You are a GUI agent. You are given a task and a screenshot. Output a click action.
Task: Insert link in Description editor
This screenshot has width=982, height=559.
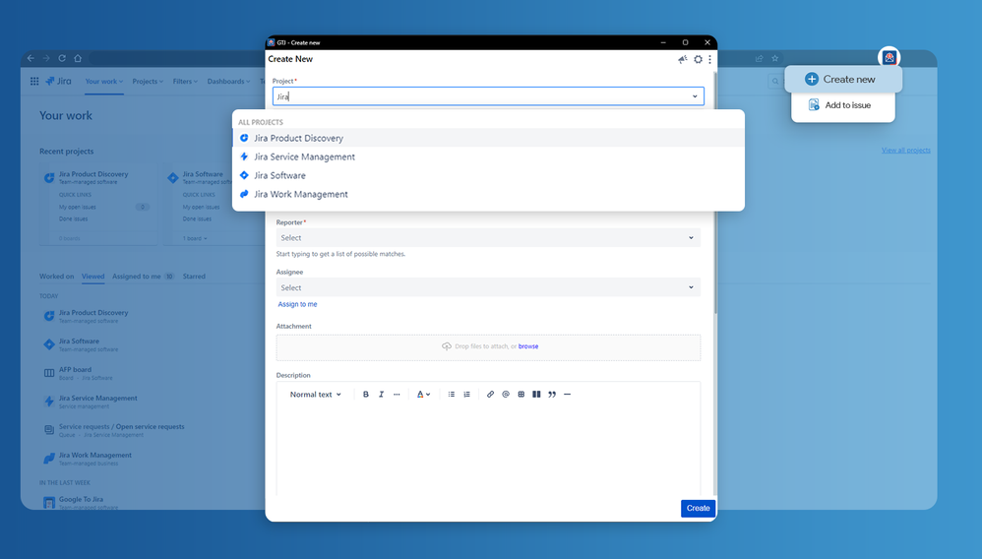(x=490, y=395)
